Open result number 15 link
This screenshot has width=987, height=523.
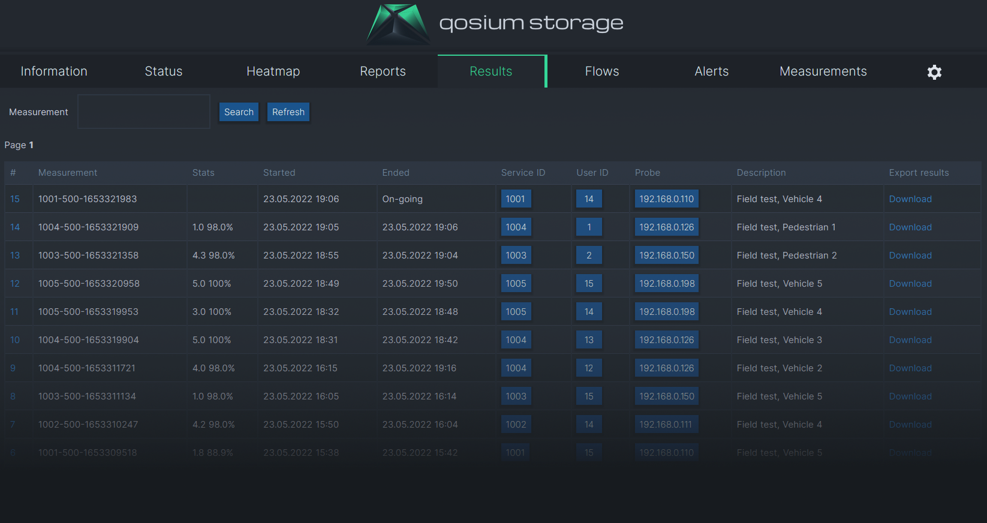coord(15,199)
